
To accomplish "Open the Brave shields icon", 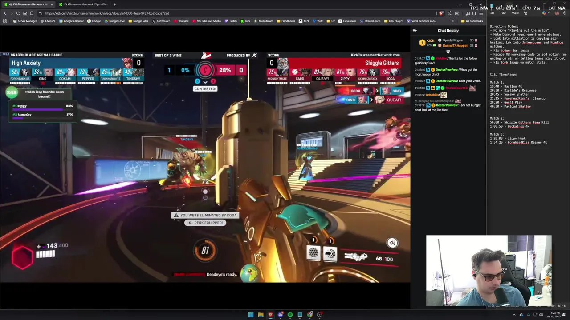I will tap(441, 13).
